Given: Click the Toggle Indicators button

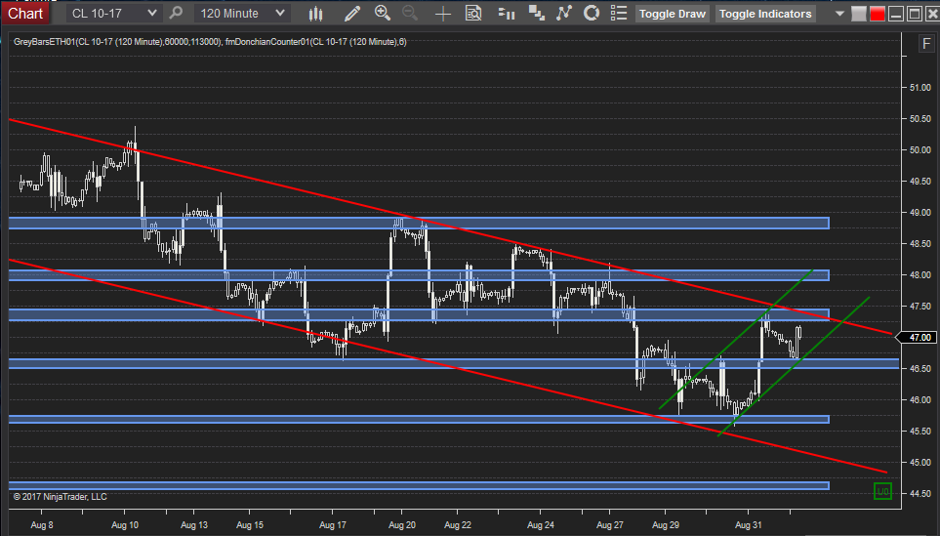Looking at the screenshot, I should (765, 14).
